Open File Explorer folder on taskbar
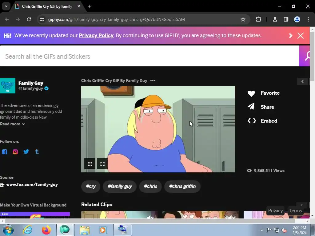Viewport: 315px width, 236px height. tap(85, 230)
